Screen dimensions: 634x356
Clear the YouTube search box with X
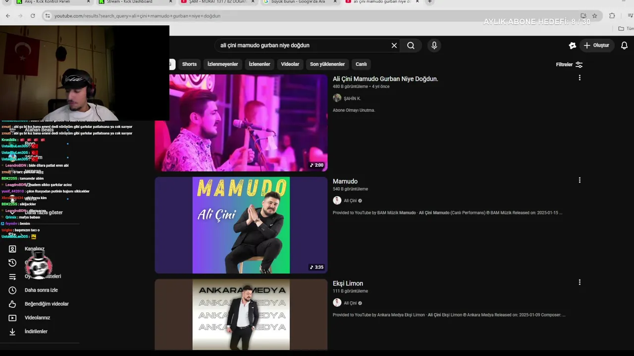[x=394, y=45]
